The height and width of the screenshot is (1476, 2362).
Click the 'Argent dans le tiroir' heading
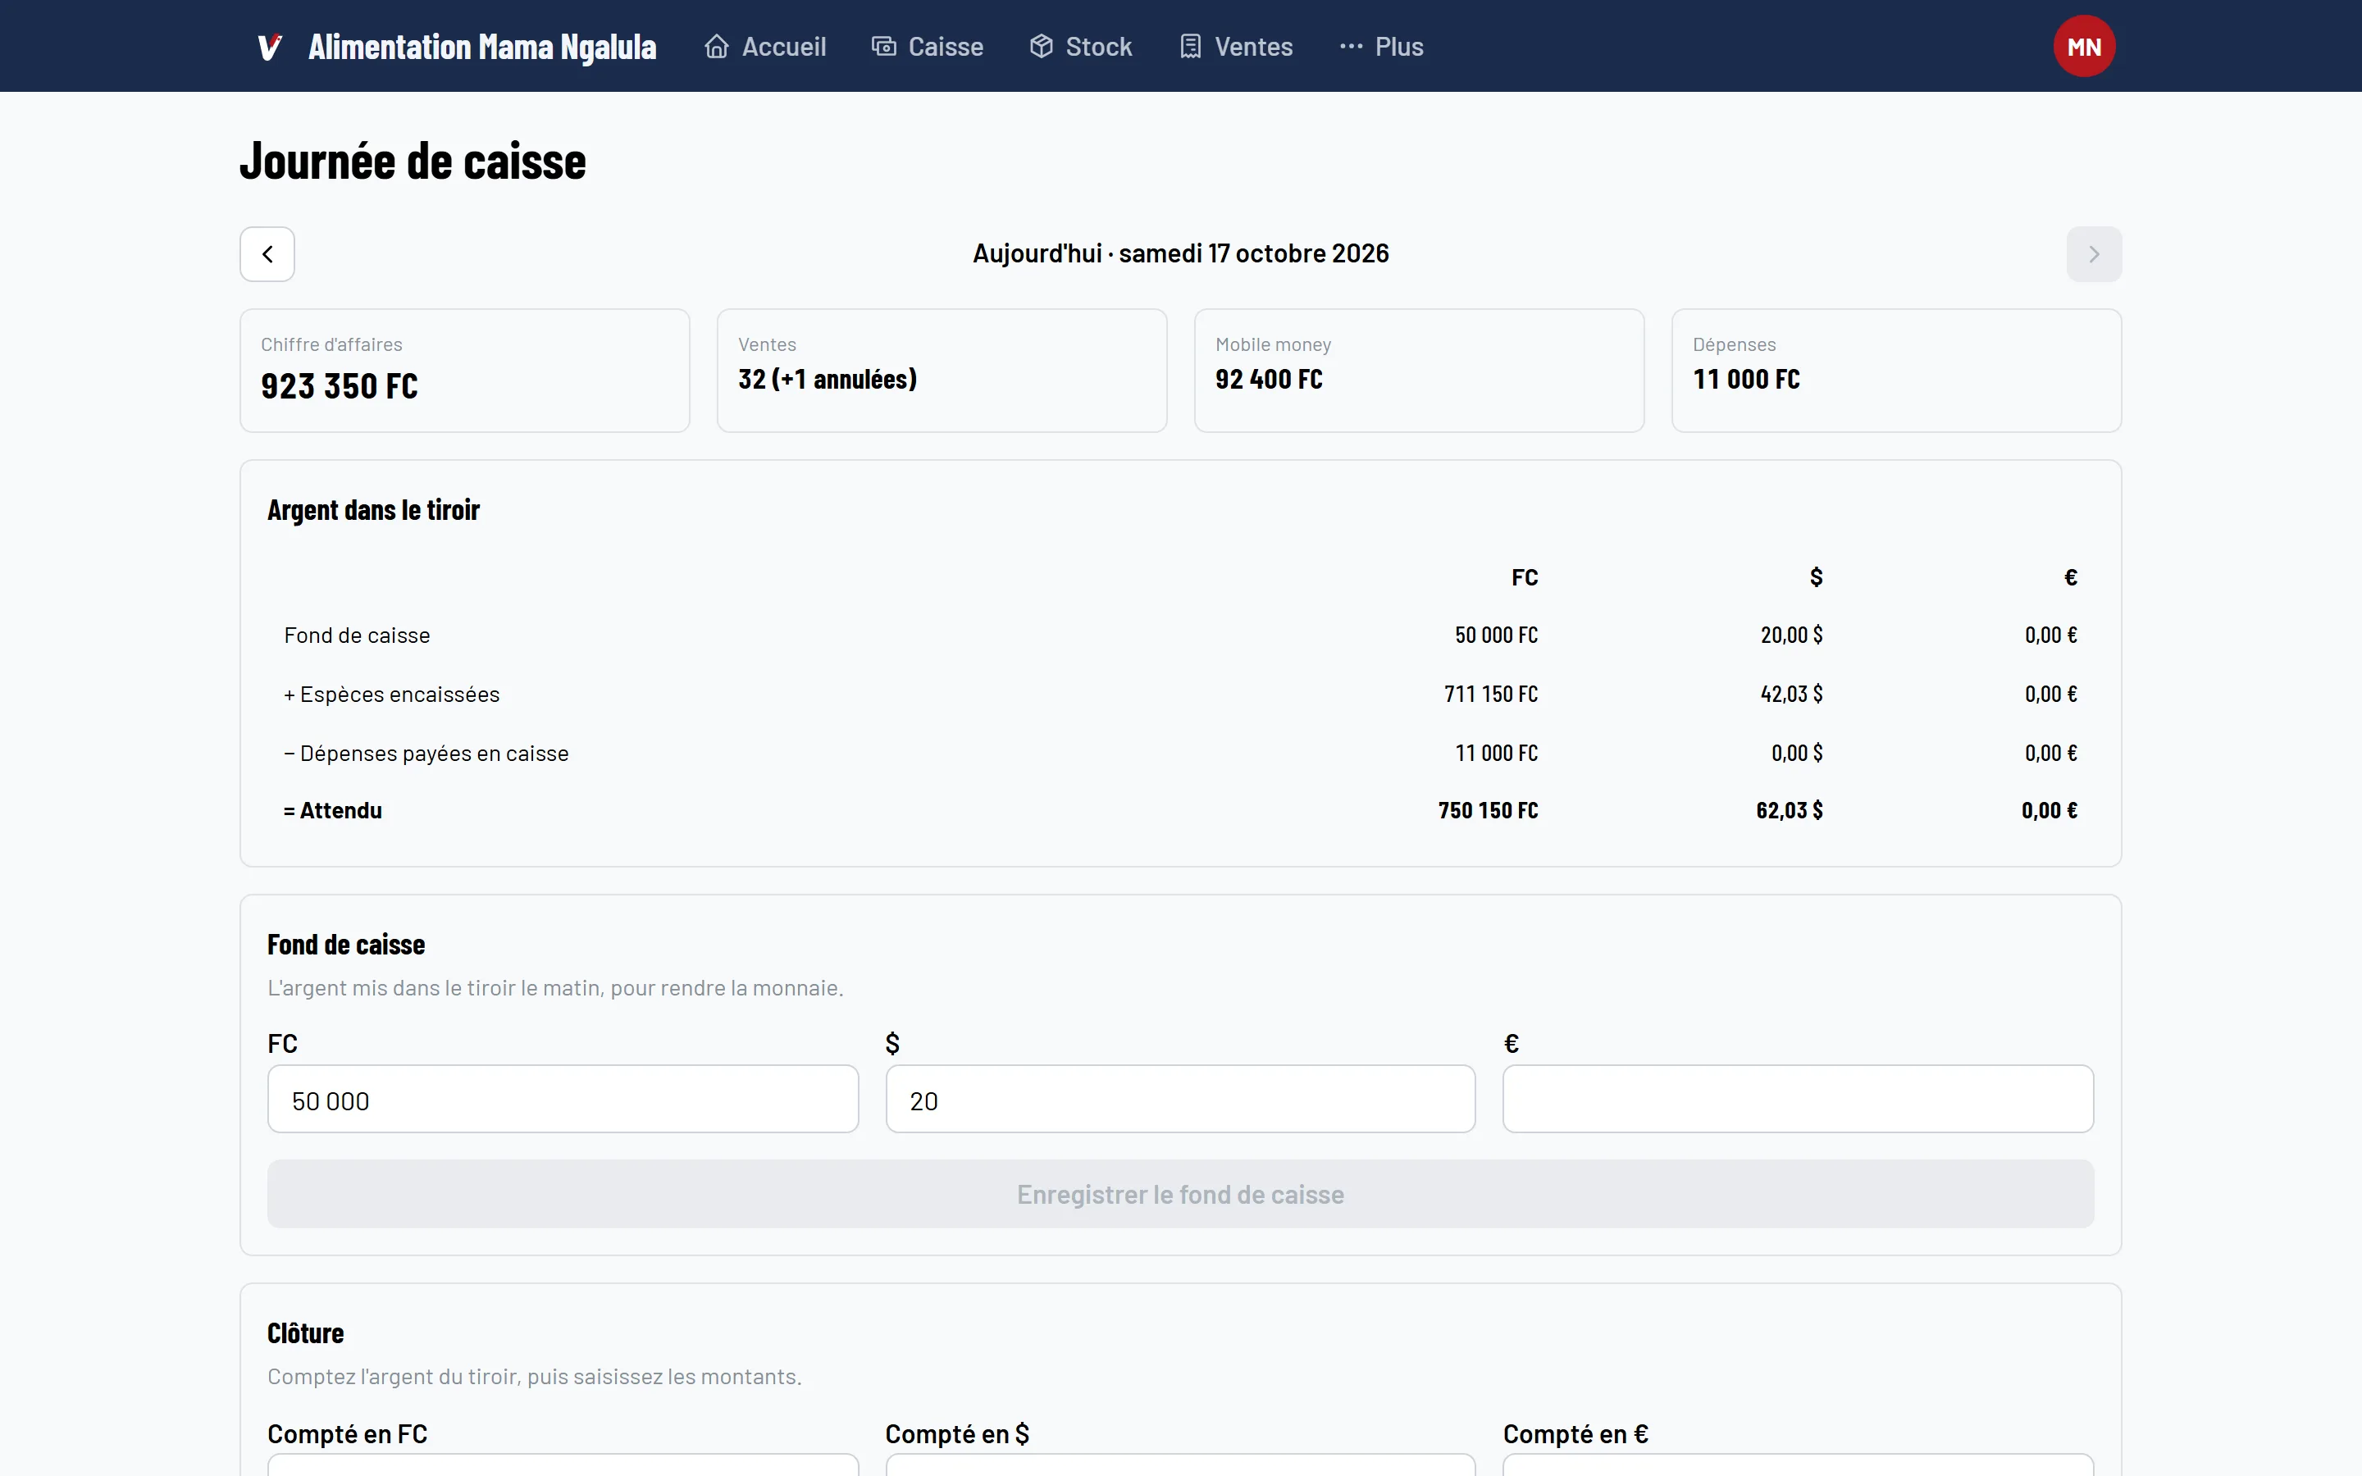374,509
